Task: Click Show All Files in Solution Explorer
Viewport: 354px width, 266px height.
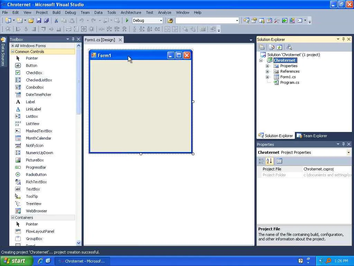Action: click(272, 47)
